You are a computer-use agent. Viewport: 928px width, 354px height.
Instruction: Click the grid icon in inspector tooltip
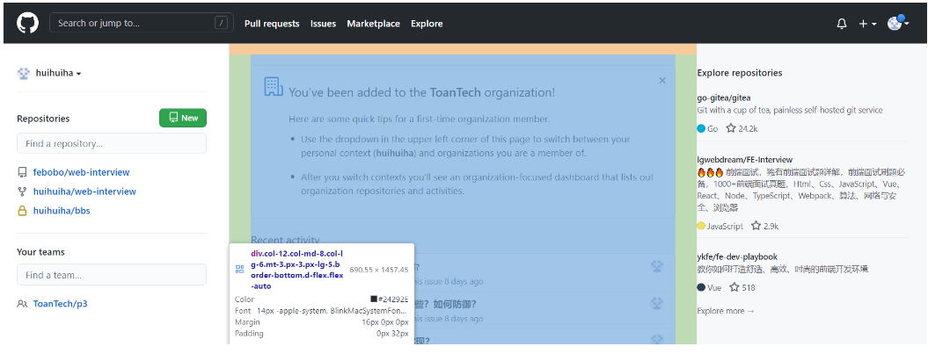click(x=239, y=270)
